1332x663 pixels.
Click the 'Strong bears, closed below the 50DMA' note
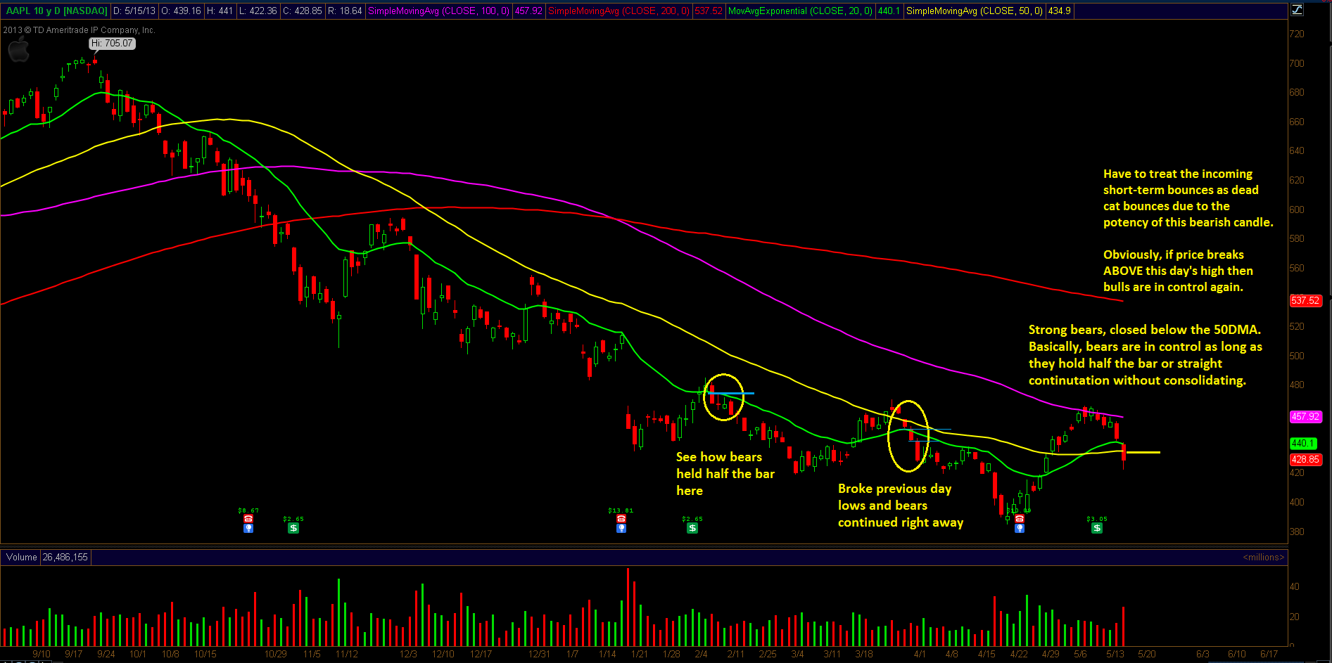[x=1146, y=355]
